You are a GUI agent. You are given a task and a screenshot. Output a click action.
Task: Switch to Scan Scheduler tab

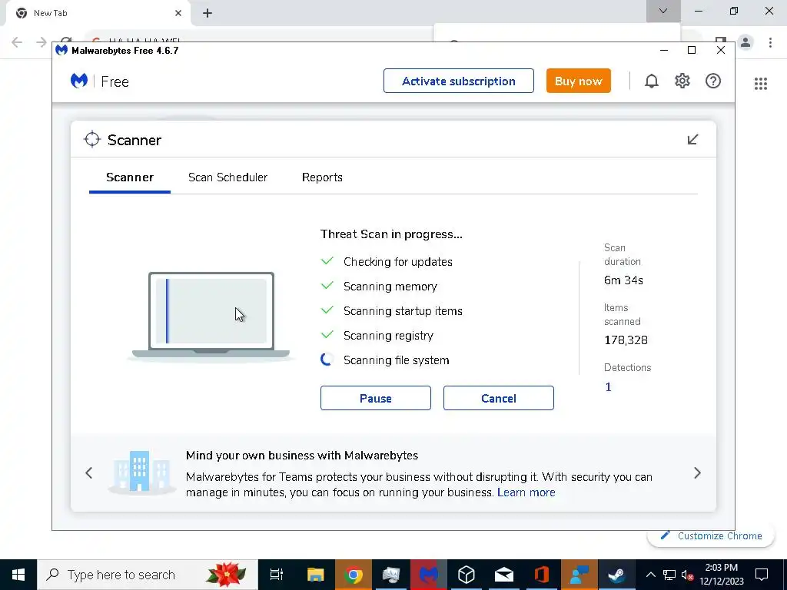point(227,177)
